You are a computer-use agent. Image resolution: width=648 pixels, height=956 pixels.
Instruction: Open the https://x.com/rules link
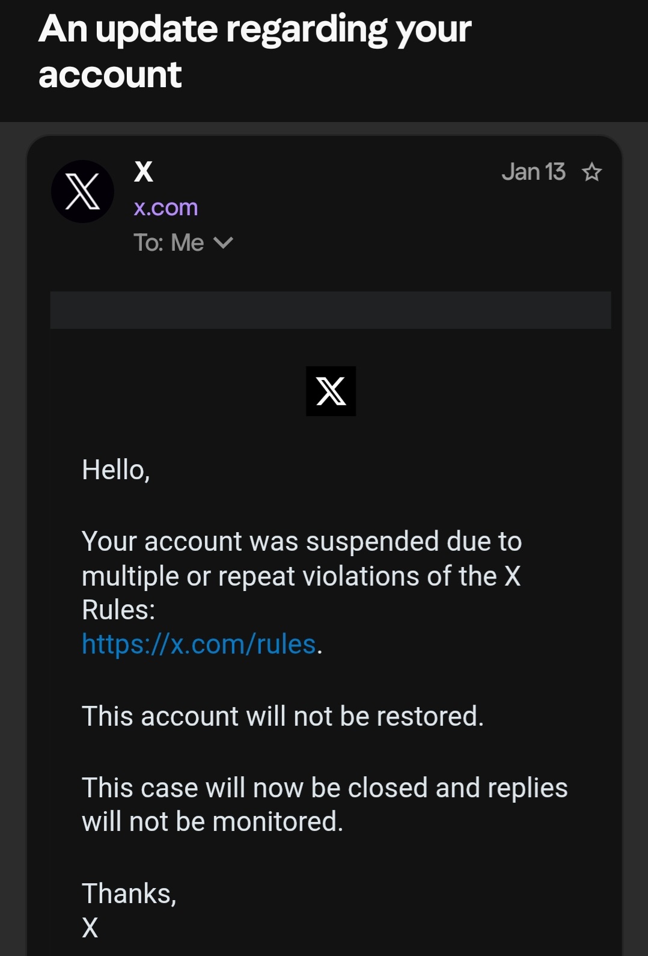coord(199,644)
